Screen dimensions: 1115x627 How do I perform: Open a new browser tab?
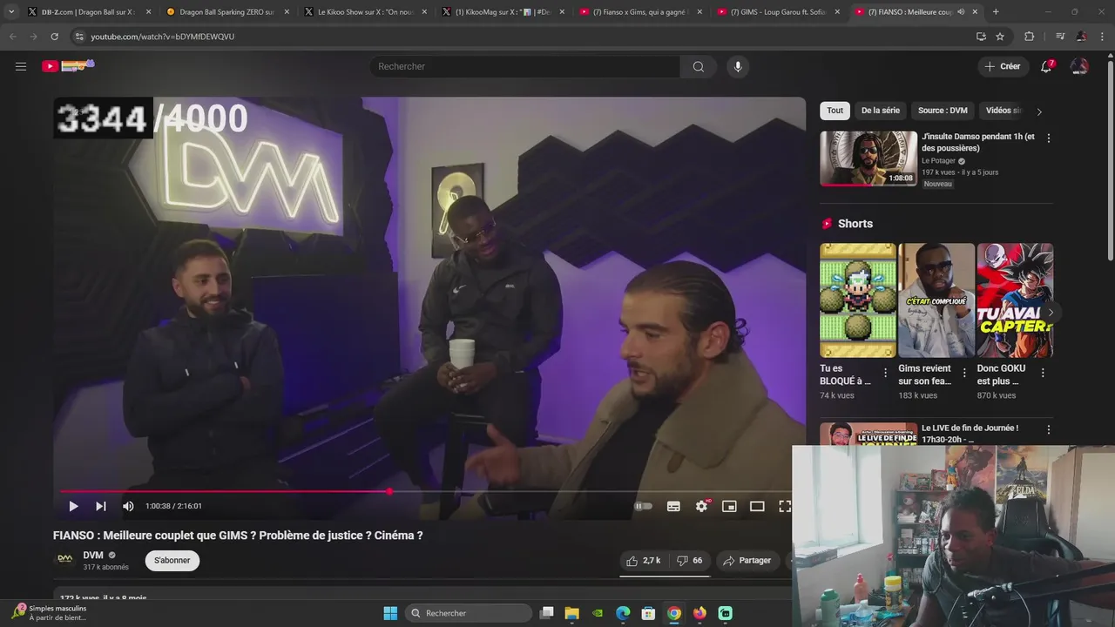[x=996, y=12]
